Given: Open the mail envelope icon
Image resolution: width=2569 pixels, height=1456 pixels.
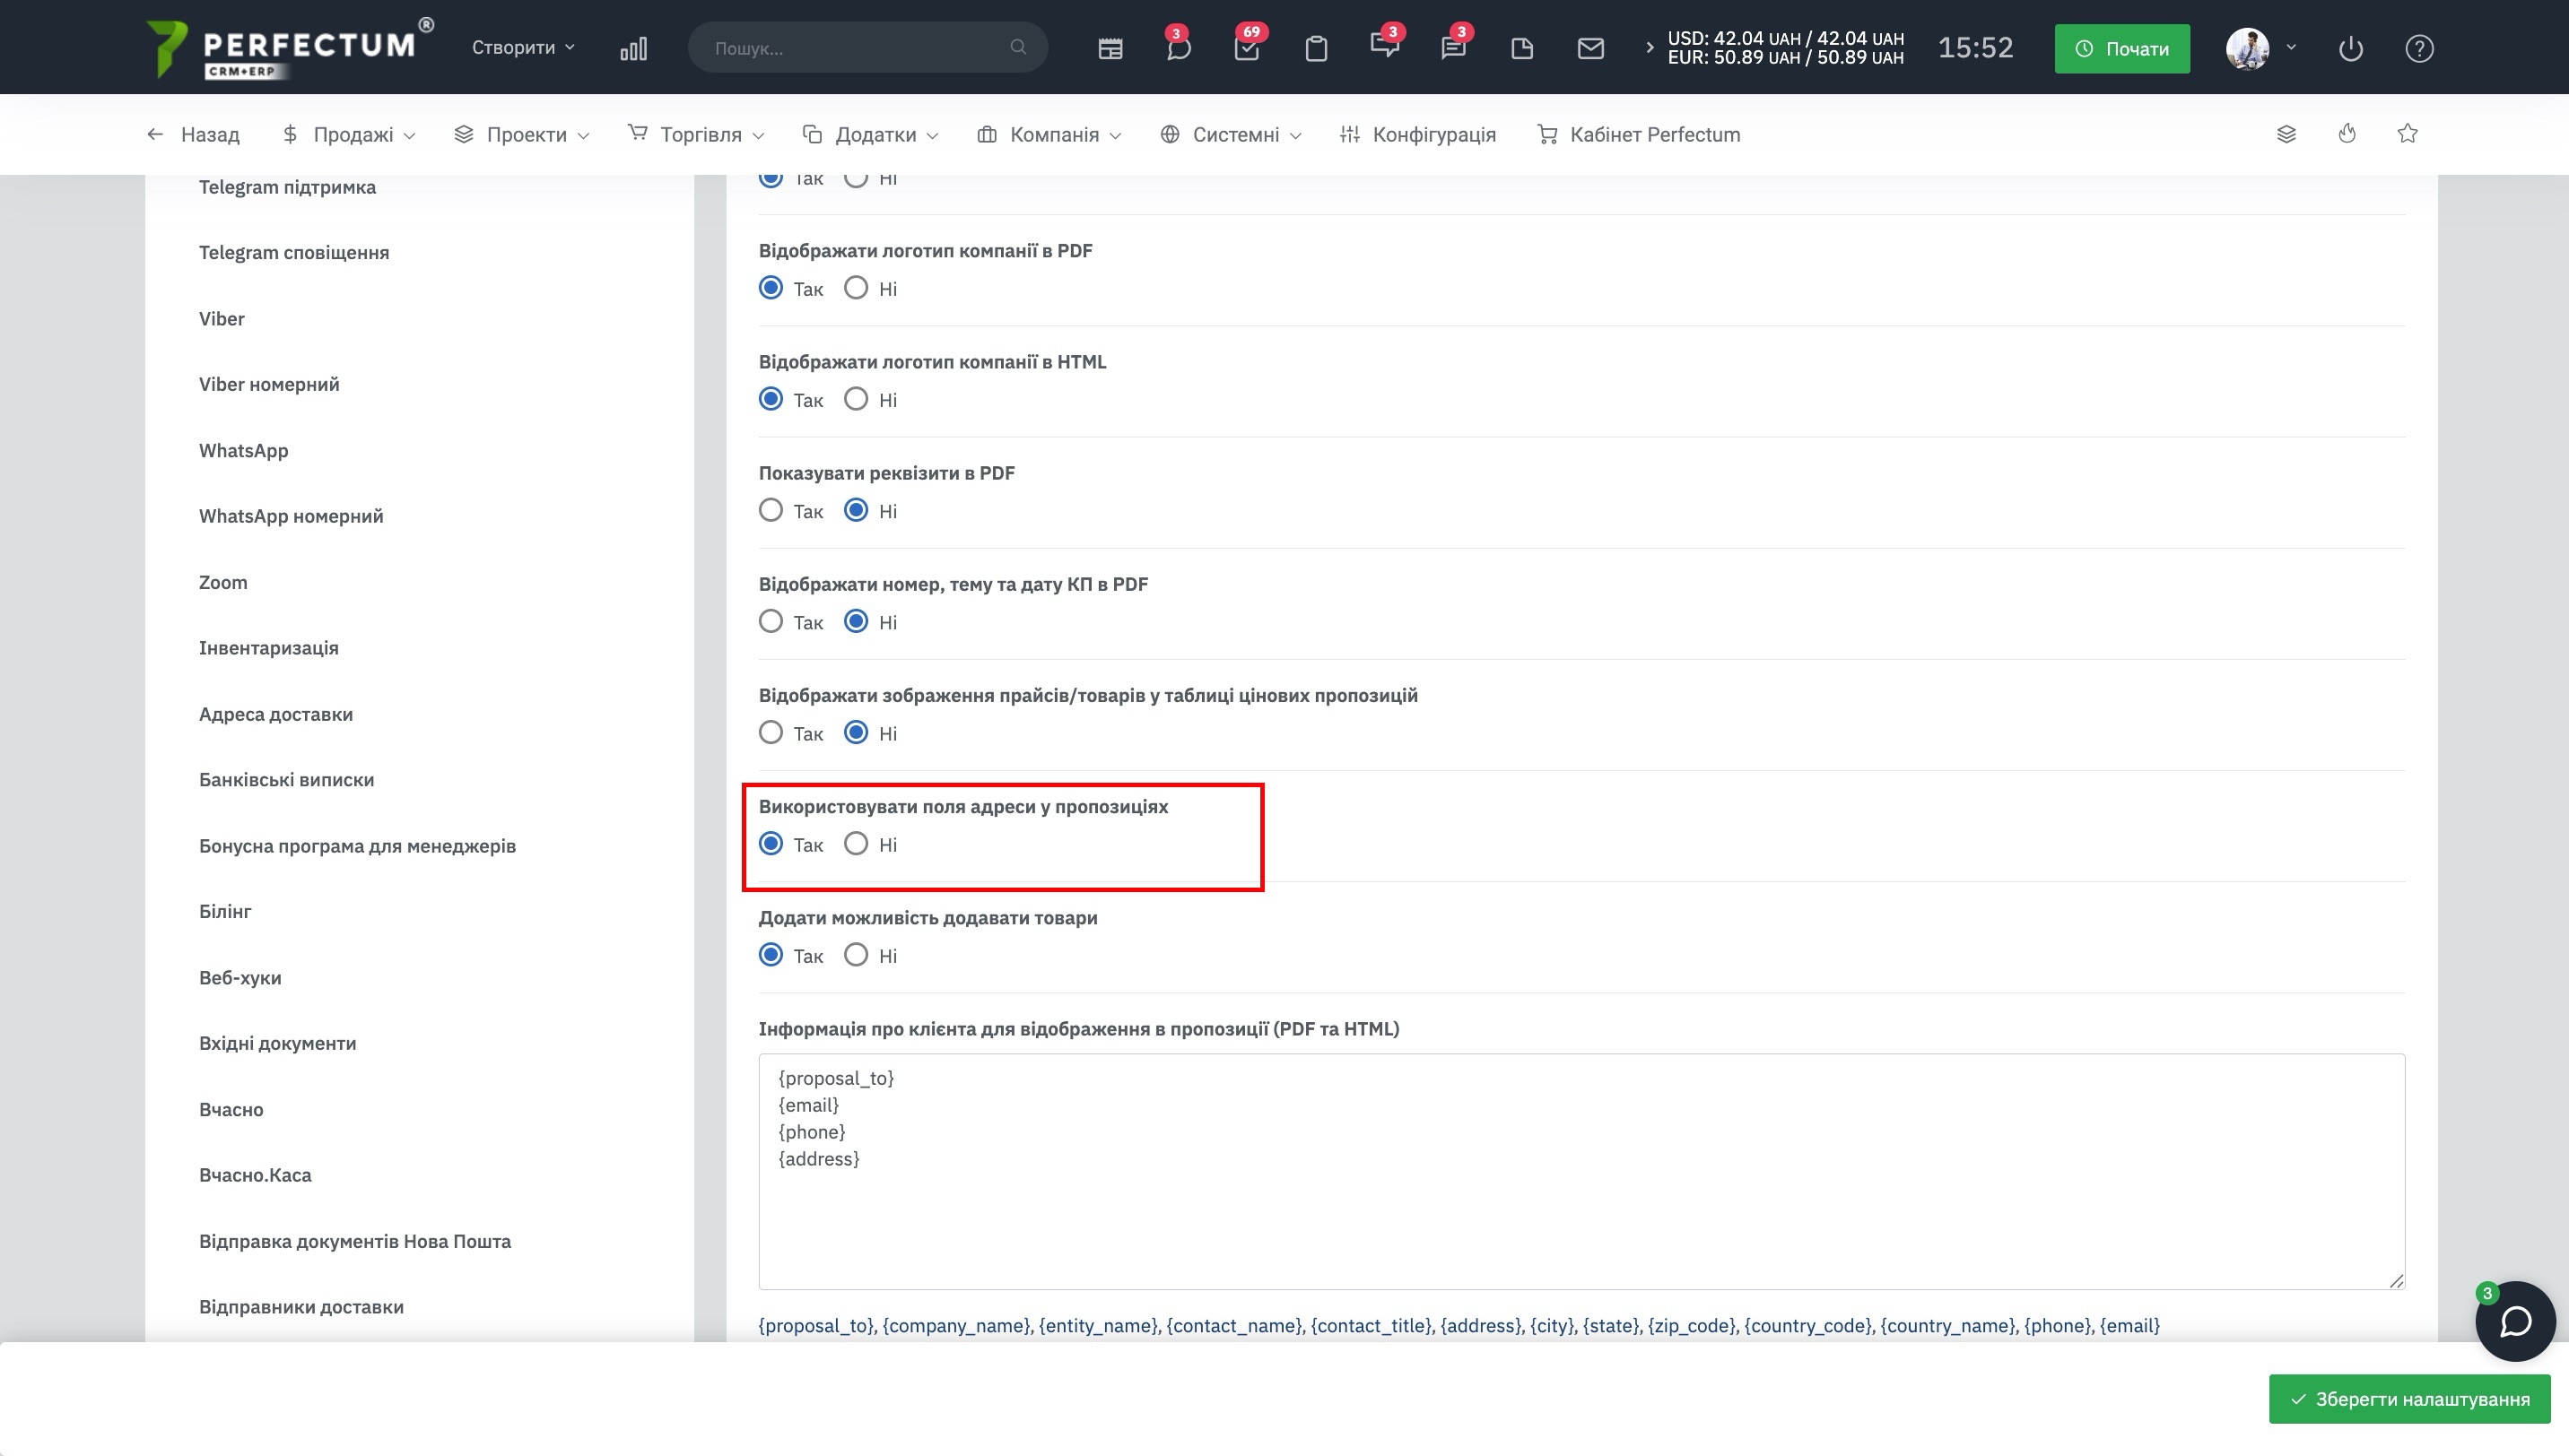Looking at the screenshot, I should pos(1589,48).
